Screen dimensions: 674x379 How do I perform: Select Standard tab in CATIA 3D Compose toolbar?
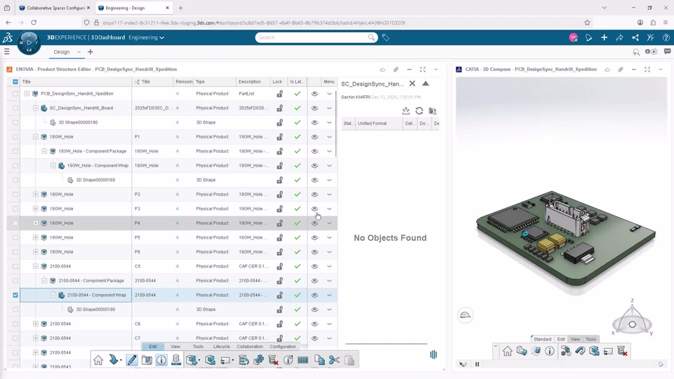tap(543, 339)
